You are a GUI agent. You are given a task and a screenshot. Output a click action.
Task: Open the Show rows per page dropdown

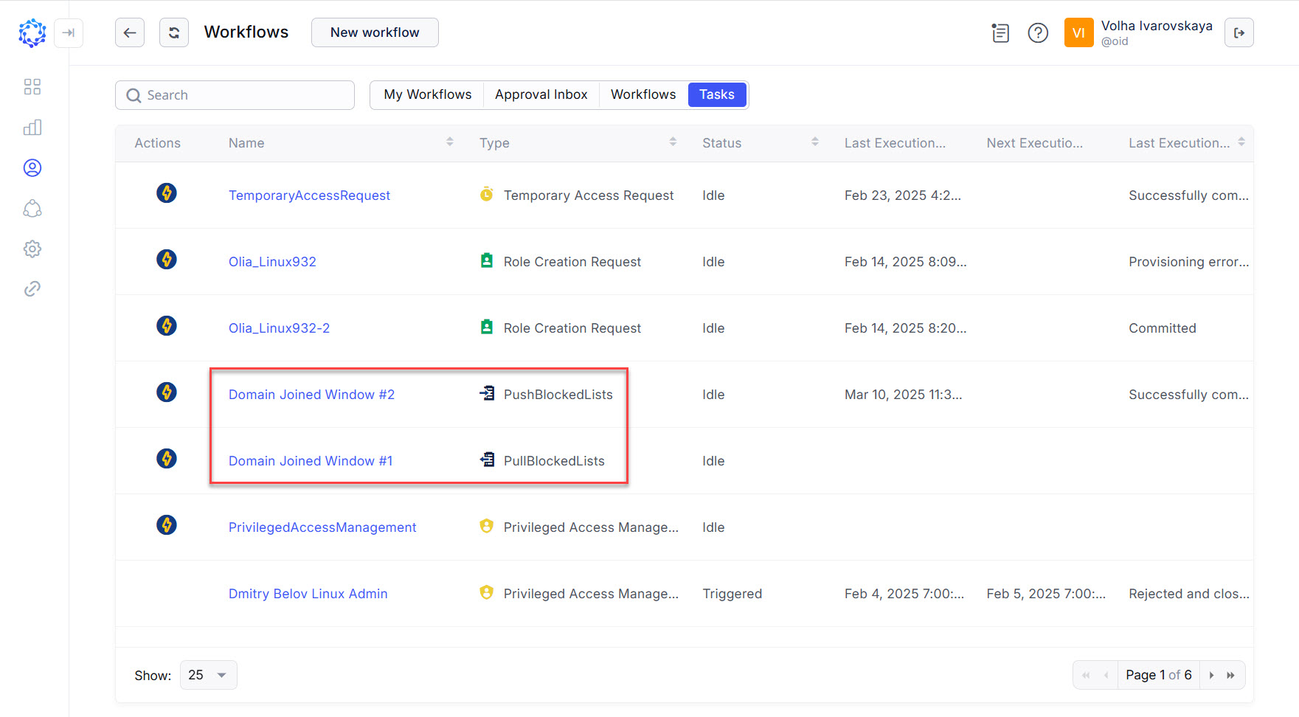pos(208,674)
